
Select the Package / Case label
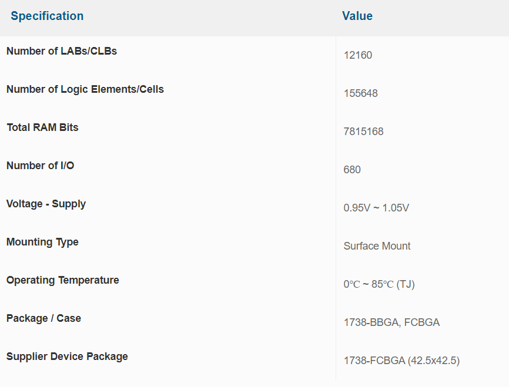click(x=44, y=318)
